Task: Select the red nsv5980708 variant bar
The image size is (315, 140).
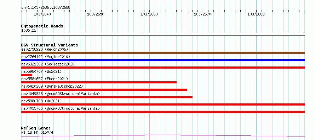Action: tap(163, 104)
